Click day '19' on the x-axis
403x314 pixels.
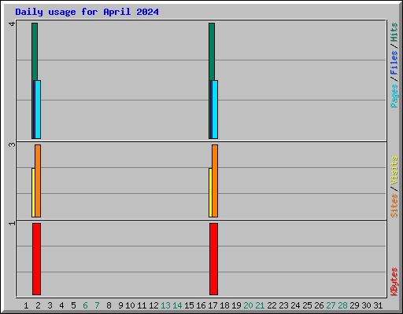pos(236,305)
